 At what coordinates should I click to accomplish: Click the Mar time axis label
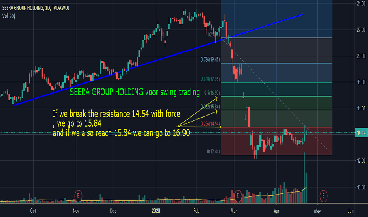(x=233, y=211)
